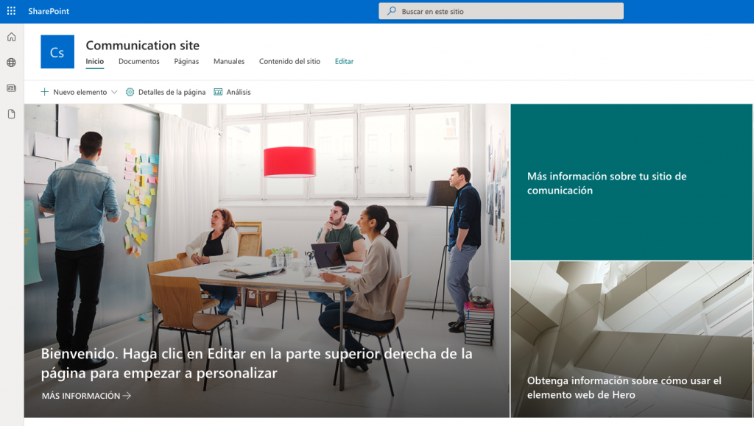Screen dimensions: 754x426
Task: Select the Inicio navigation tab
Action: [x=95, y=62]
